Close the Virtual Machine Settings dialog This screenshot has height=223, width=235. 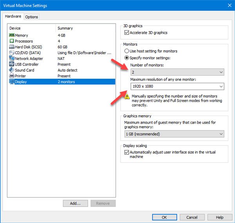230,5
